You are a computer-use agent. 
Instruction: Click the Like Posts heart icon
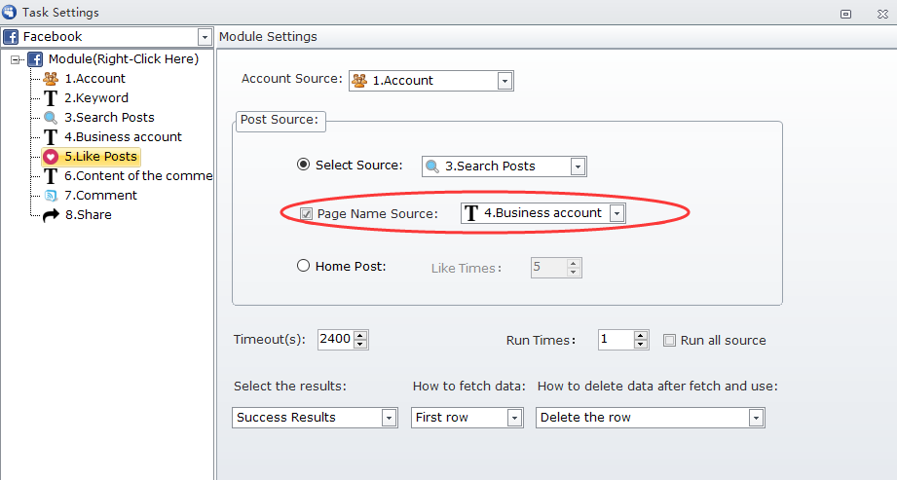click(51, 157)
